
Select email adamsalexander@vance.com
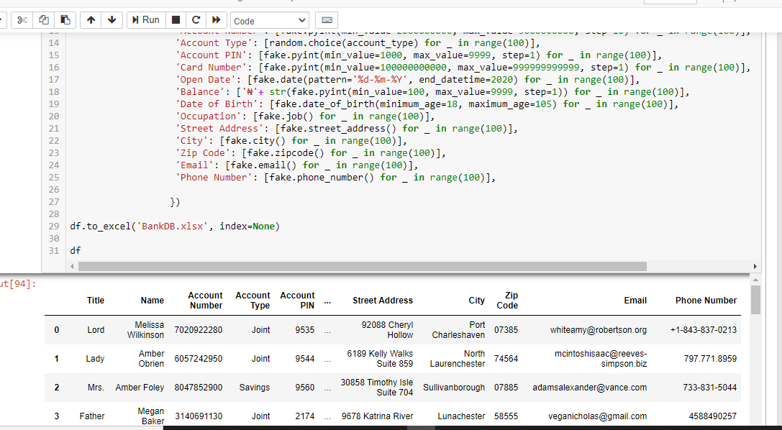pyautogui.click(x=589, y=387)
